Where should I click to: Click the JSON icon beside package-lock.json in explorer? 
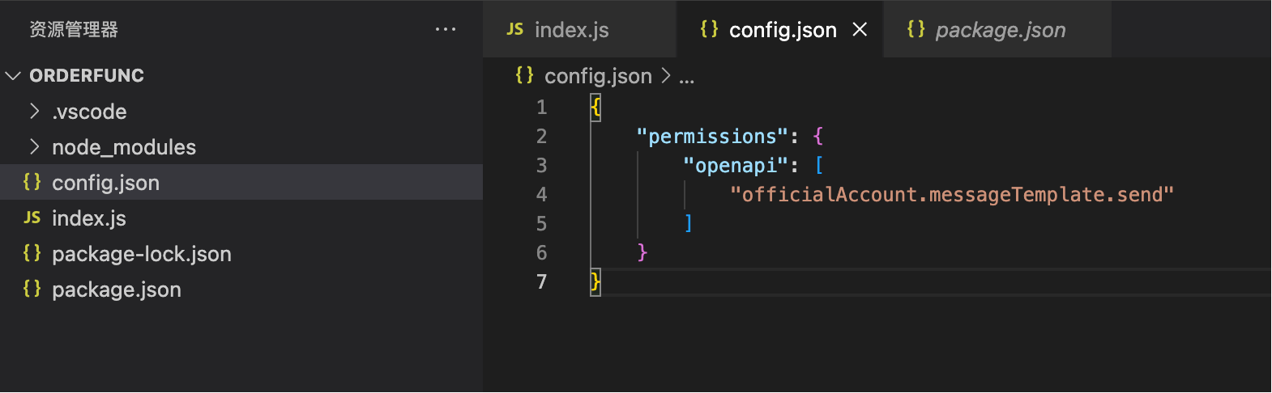pos(32,253)
